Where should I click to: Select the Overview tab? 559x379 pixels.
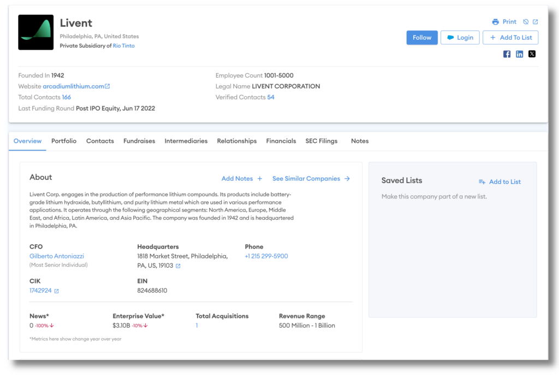[27, 141]
